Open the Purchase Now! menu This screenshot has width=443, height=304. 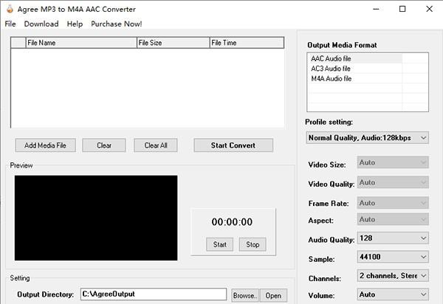[x=117, y=24]
